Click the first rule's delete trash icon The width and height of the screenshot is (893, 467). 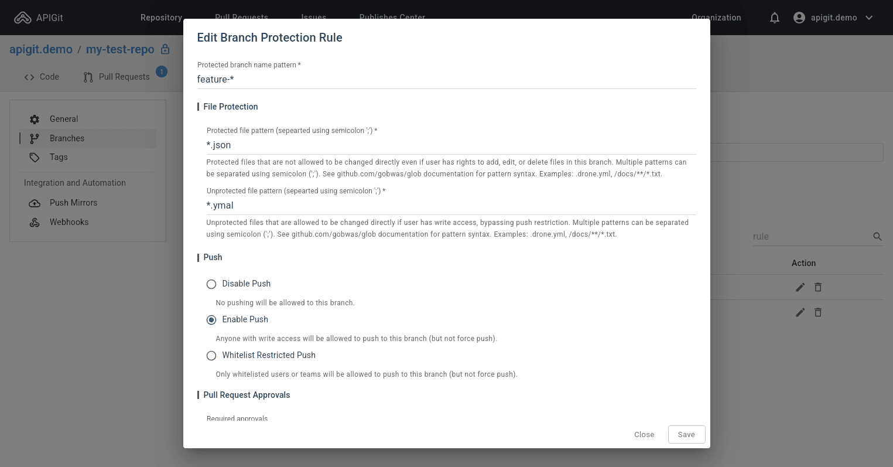coord(818,287)
